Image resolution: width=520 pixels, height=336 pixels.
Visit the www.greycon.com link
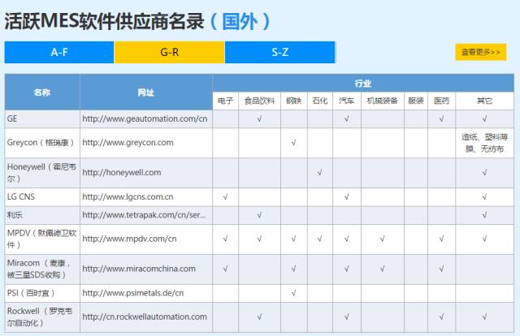pyautogui.click(x=128, y=143)
